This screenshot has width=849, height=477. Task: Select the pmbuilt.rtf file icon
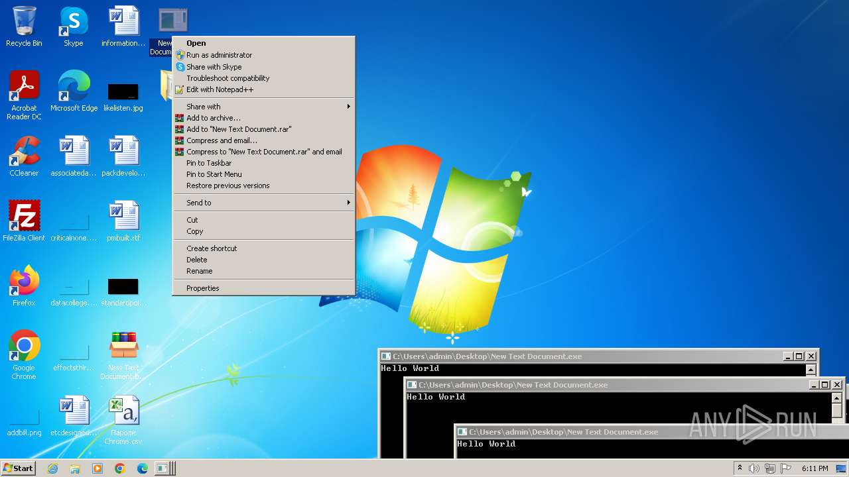[123, 221]
